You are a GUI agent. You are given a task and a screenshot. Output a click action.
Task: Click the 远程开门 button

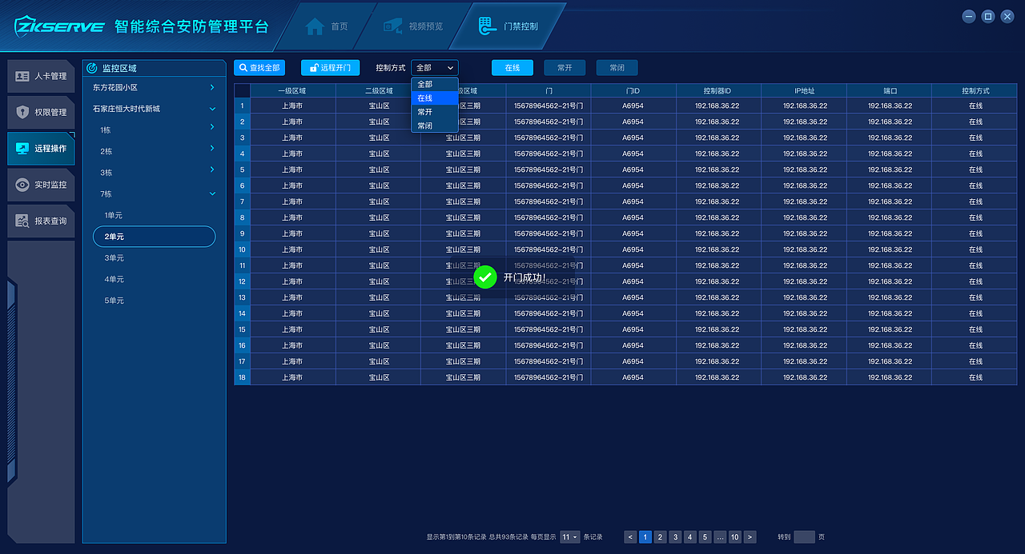pyautogui.click(x=330, y=68)
